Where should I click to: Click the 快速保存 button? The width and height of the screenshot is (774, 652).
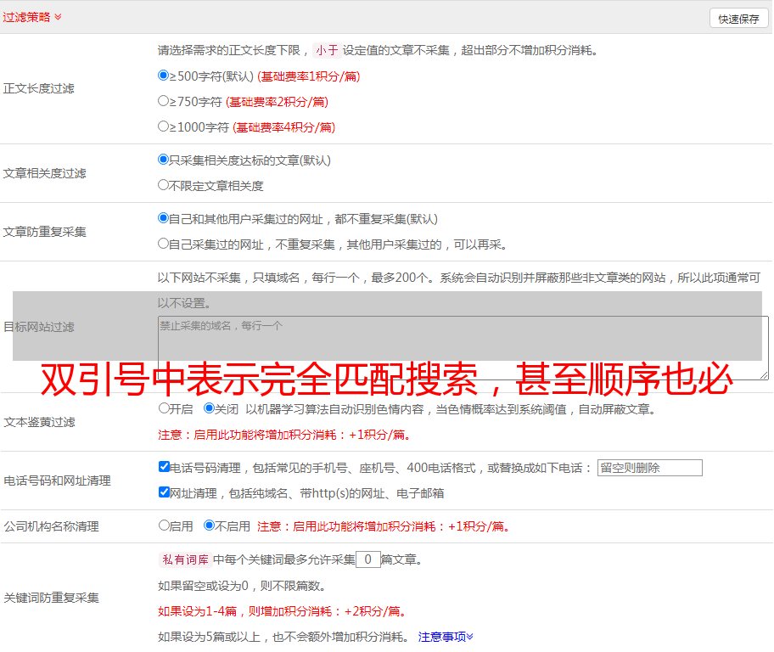coord(738,19)
